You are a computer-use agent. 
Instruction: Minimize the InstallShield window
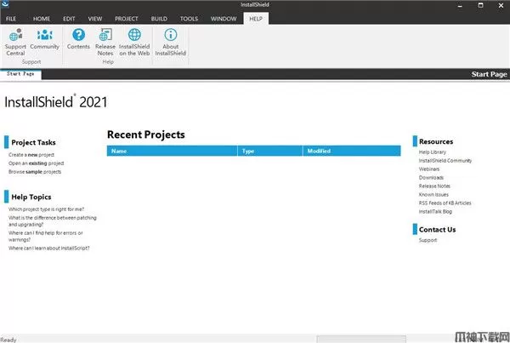click(460, 6)
